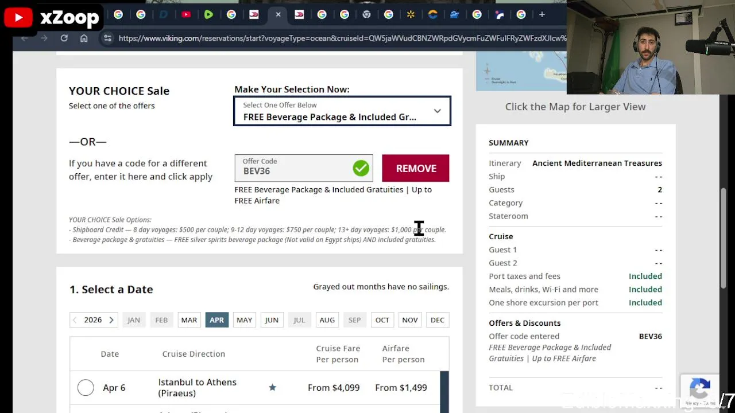Switch to the yellow Walmart spark tab
This screenshot has width=735, height=413.
pos(411,15)
